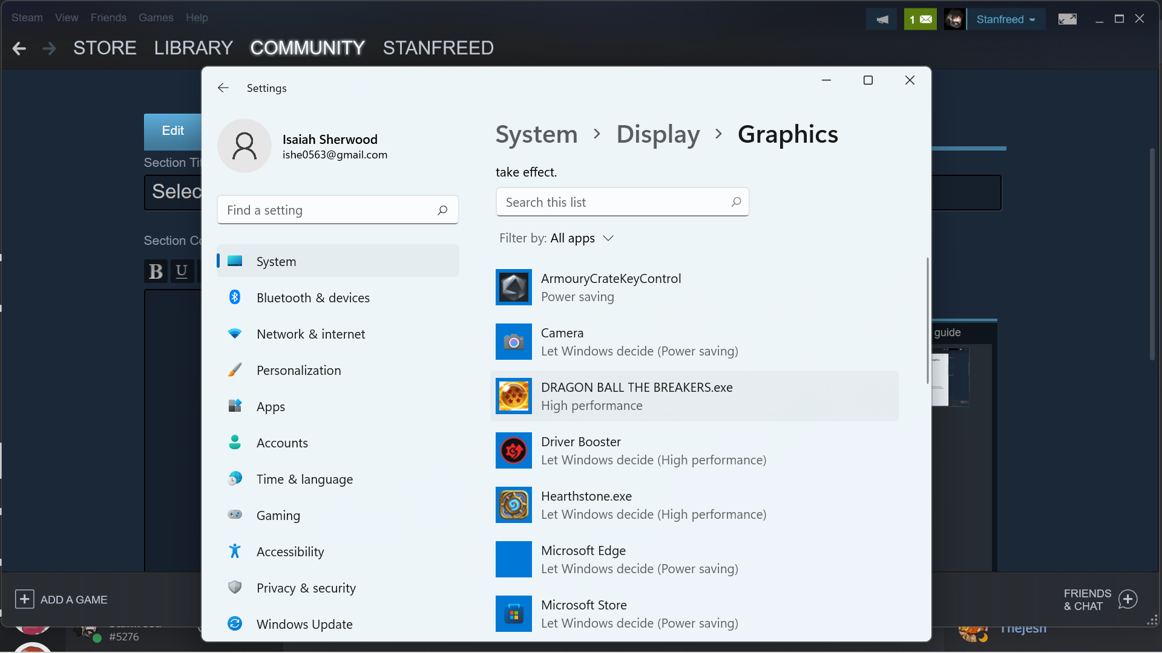Open Windows Update settings category

(x=304, y=624)
